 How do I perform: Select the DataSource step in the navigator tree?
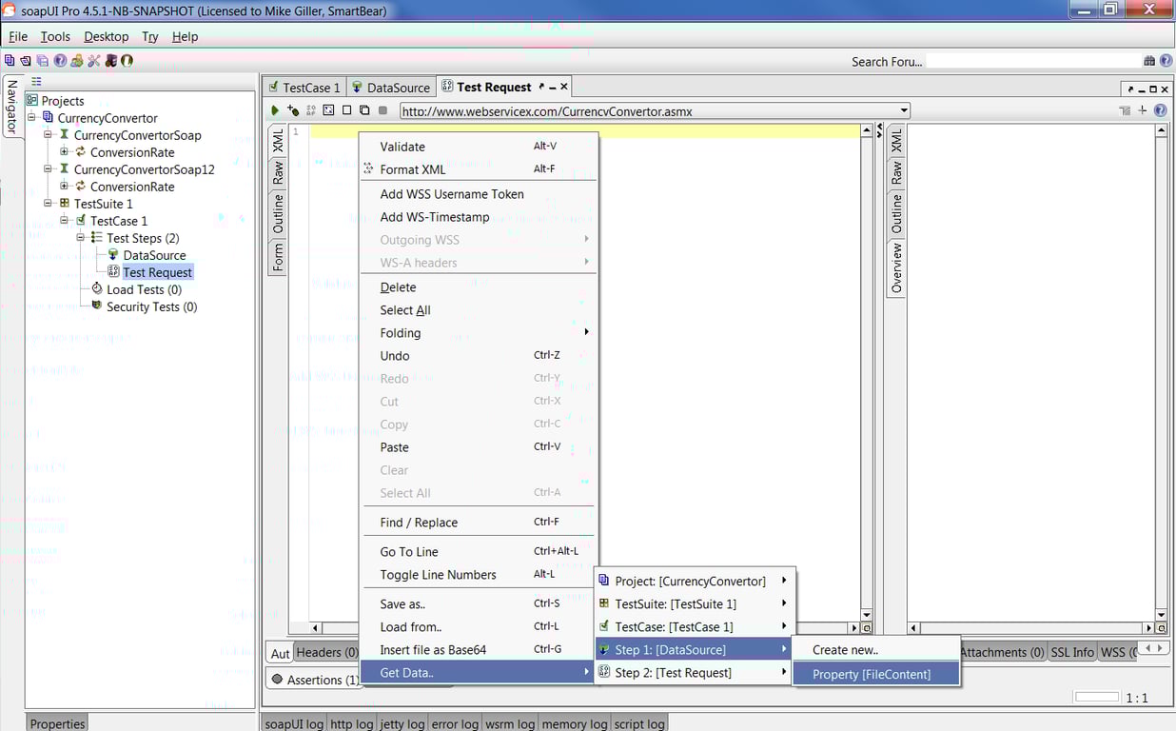154,255
